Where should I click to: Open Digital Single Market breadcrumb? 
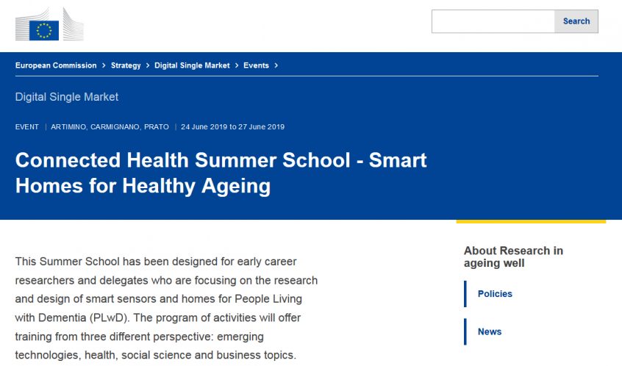pos(192,65)
